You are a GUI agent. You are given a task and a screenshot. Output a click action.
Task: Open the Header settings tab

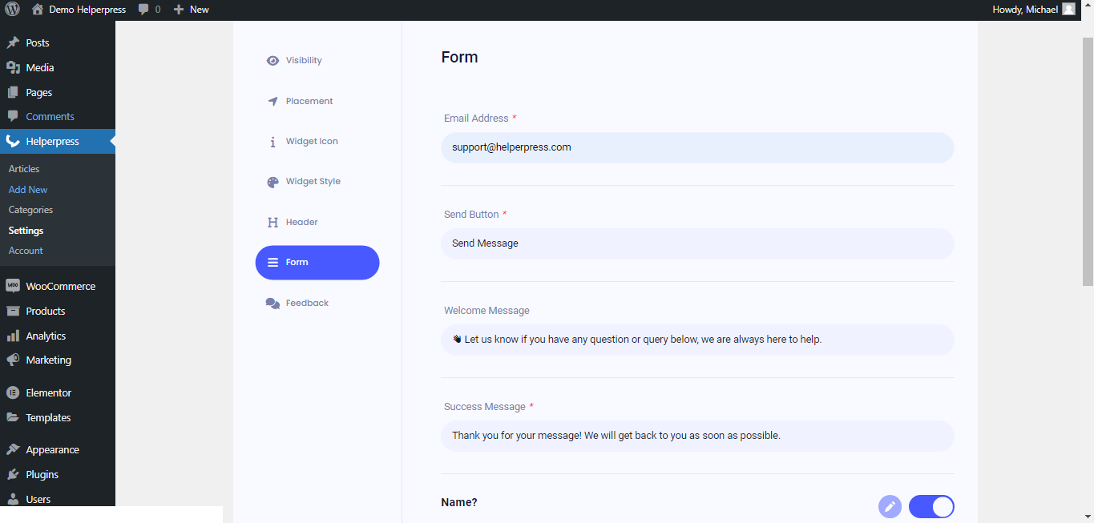(317, 223)
